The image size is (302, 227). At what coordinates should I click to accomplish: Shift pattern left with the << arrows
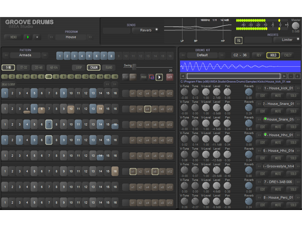pos(107,84)
